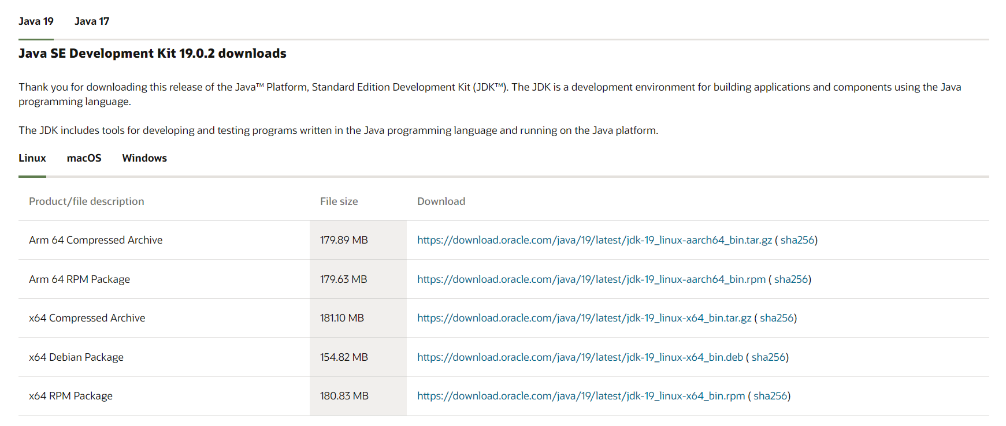1006x426 pixels.
Task: Click the 181.10 MB file size cell
Action: pos(358,318)
